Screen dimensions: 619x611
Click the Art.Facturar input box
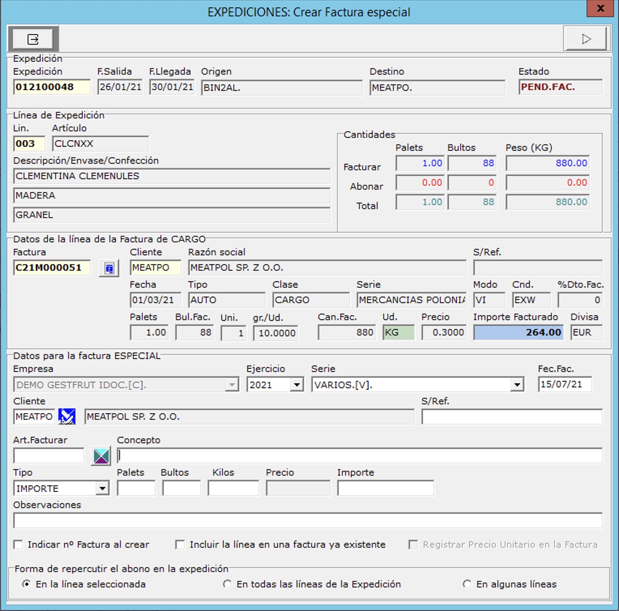(49, 456)
